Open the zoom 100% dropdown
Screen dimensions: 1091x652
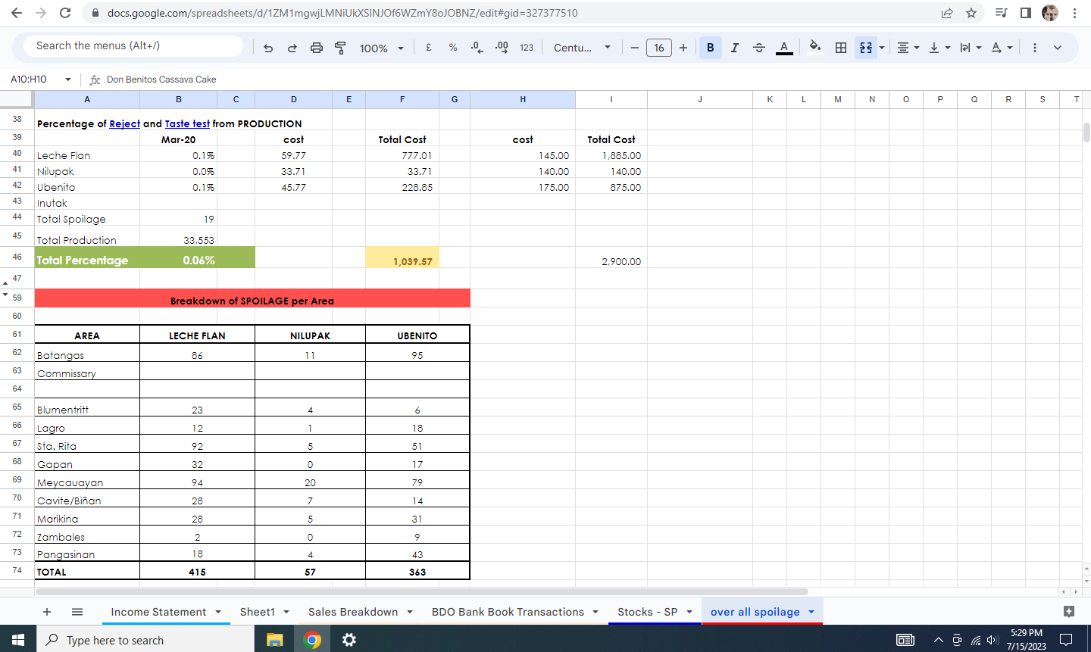[381, 48]
